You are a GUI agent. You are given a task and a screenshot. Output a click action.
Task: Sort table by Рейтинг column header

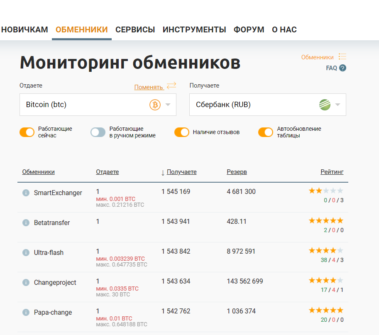(332, 172)
